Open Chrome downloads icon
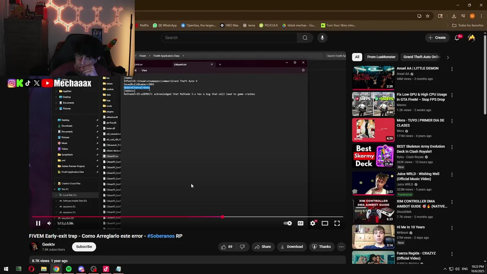 click(454, 16)
